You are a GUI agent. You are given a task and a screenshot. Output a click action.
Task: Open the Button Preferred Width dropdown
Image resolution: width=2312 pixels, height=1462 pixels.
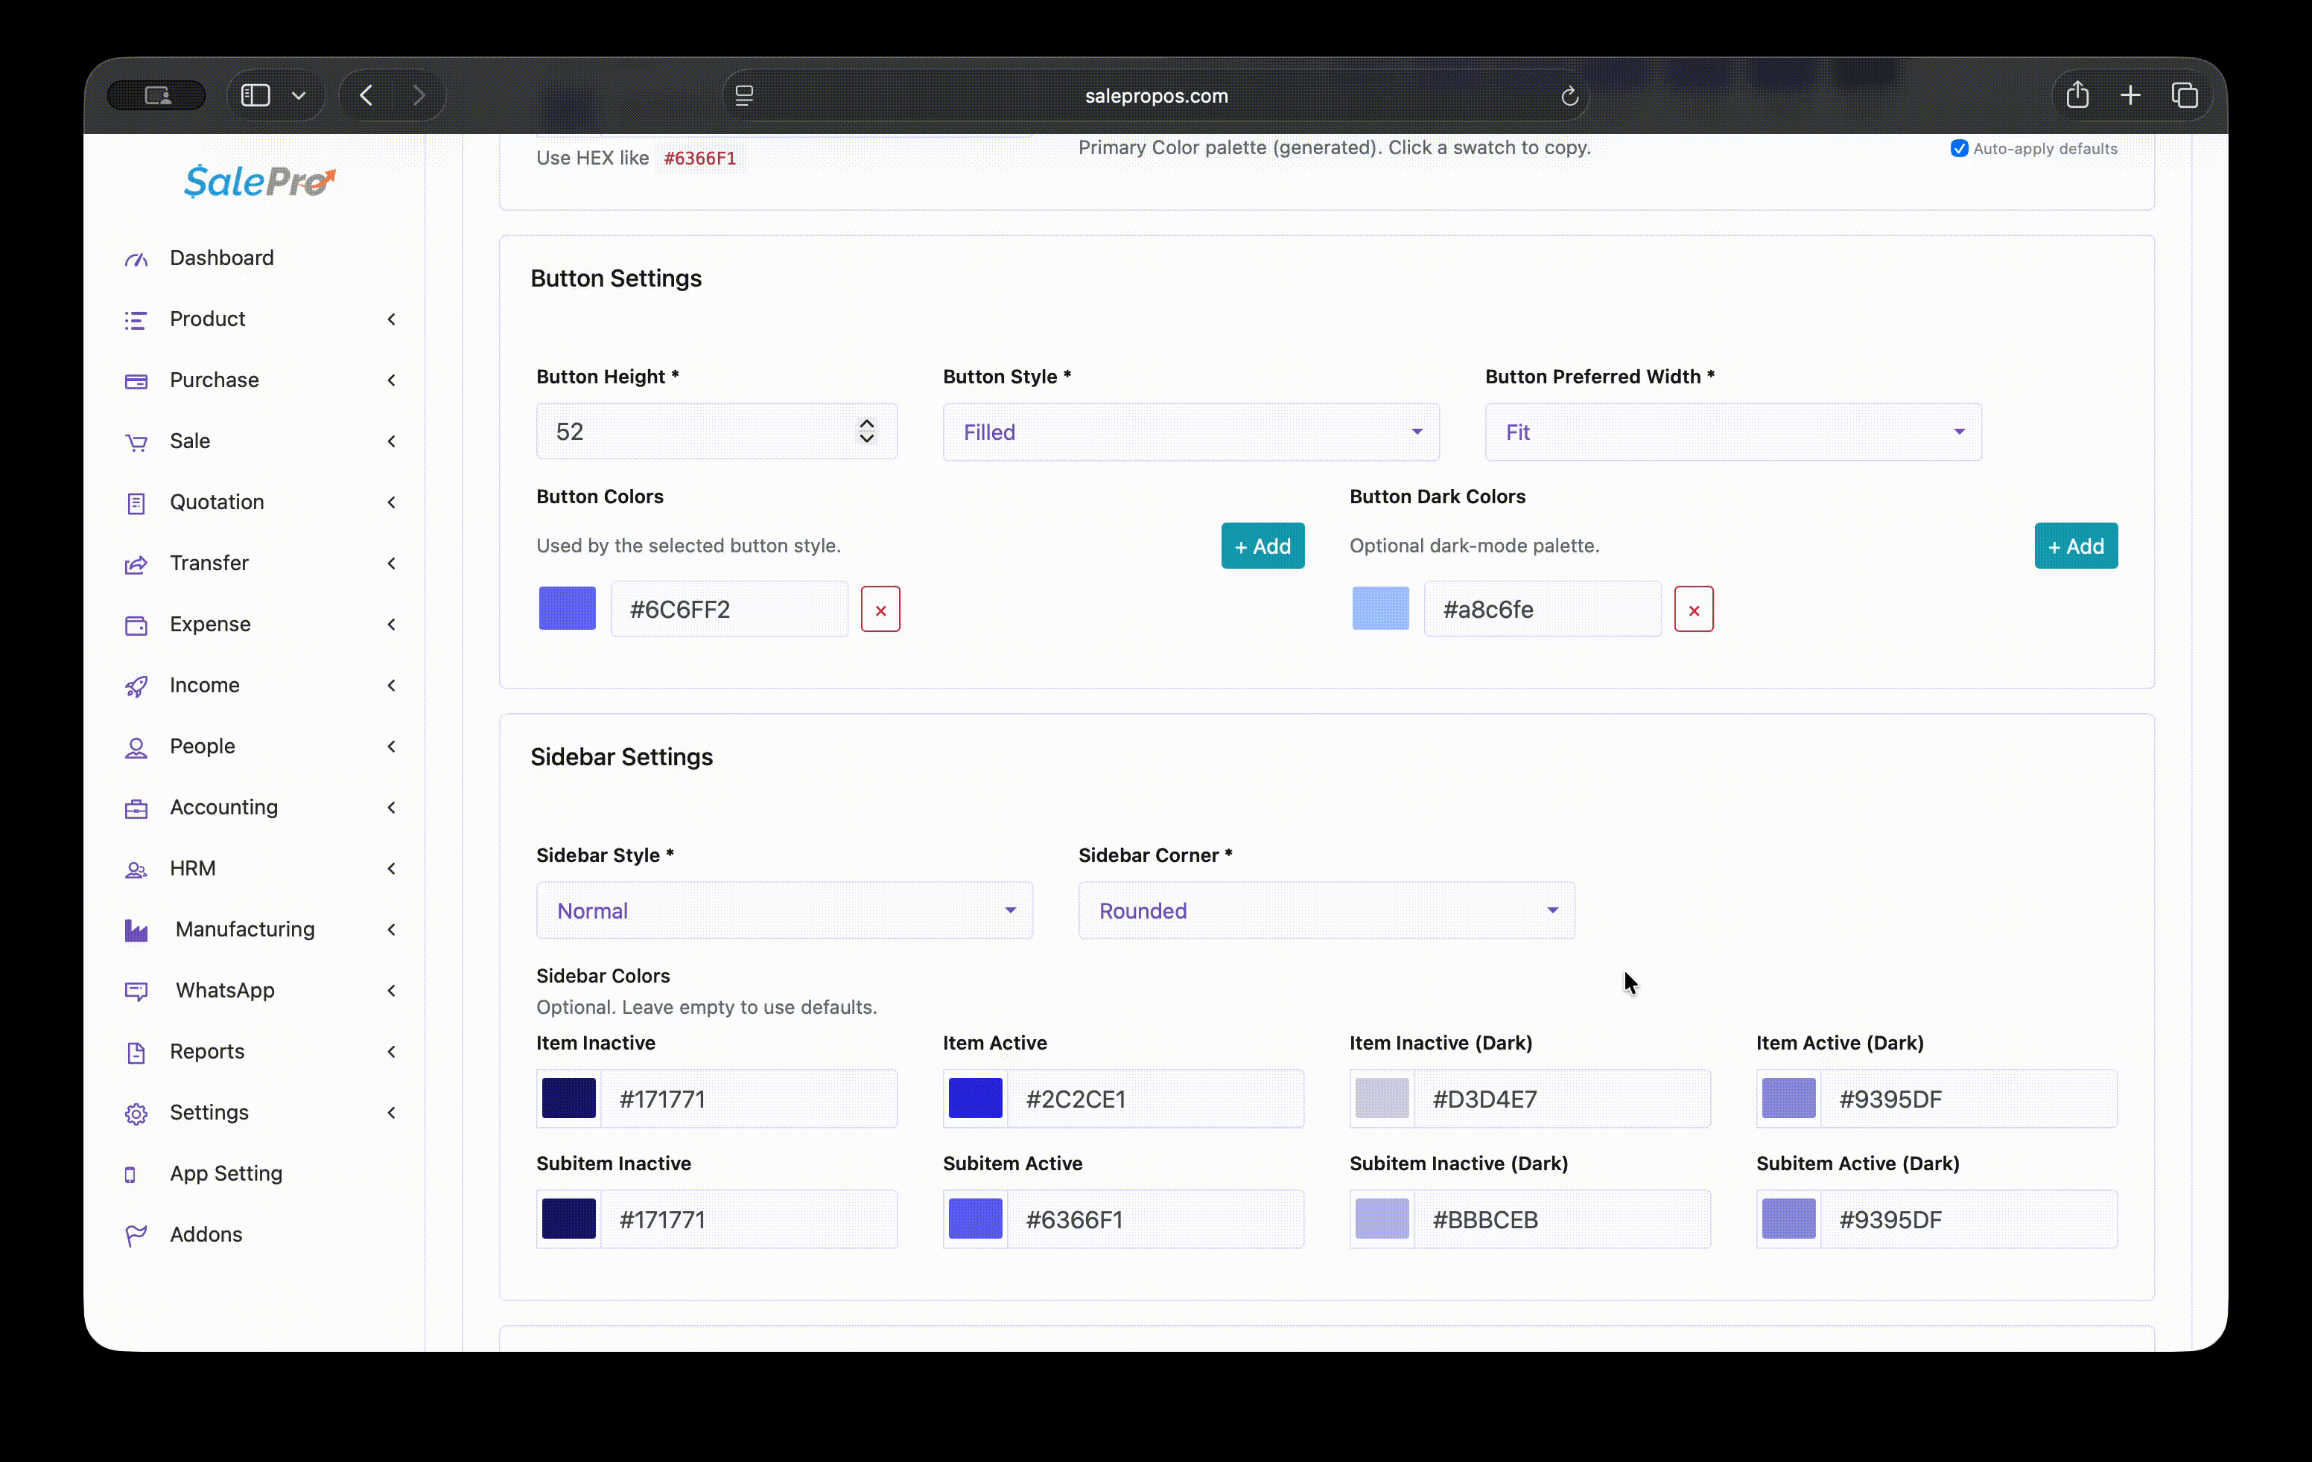tap(1732, 432)
